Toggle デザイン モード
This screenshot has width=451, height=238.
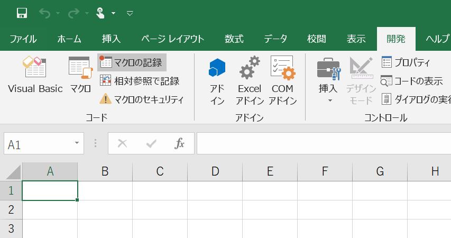click(361, 81)
